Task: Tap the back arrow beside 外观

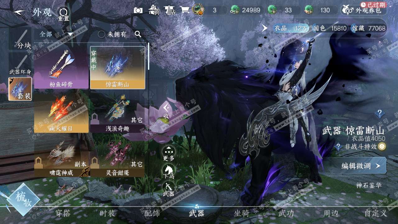Action: pyautogui.click(x=19, y=12)
